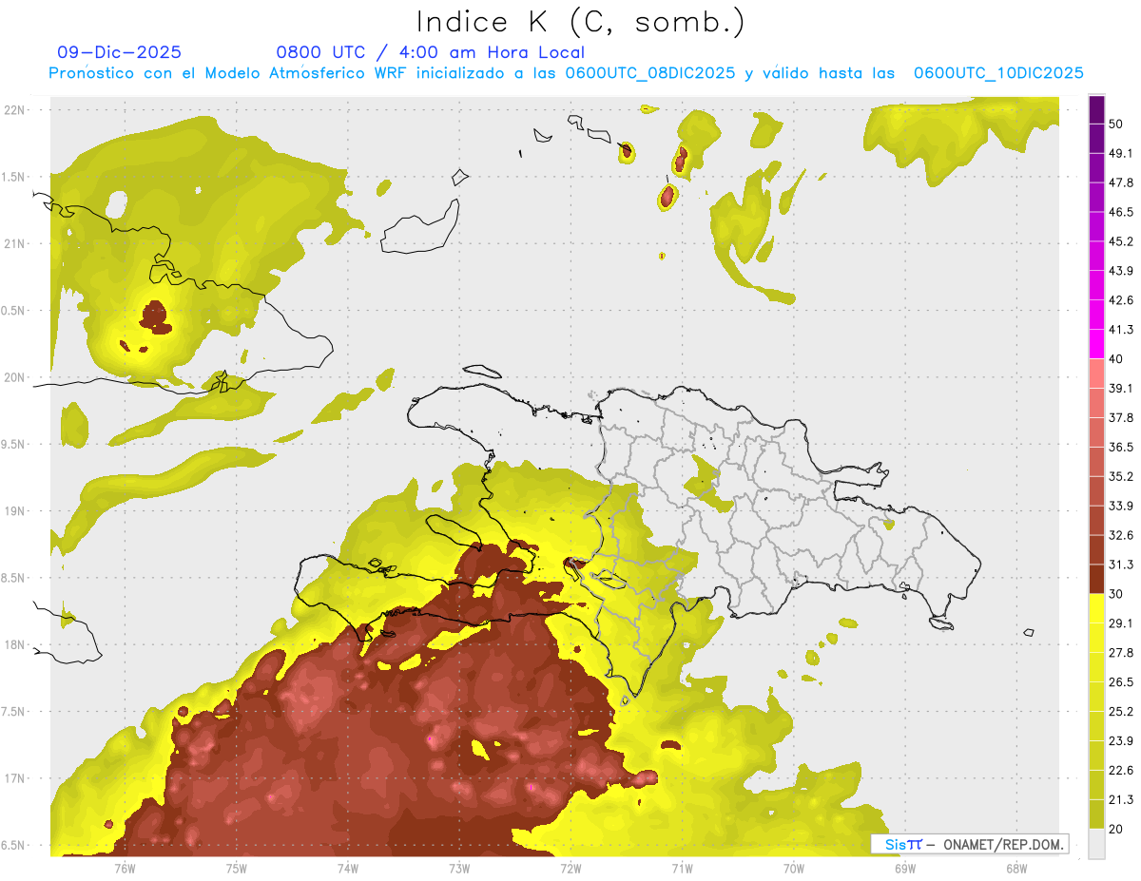Click the longitude label "71W"

point(682,869)
